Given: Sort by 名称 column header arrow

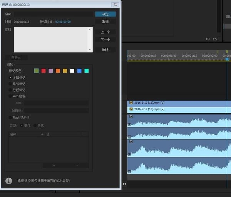Looking at the screenshot, I should click(42, 134).
